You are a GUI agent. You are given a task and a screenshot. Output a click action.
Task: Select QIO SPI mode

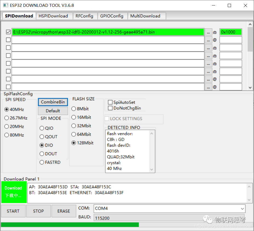[46, 128]
